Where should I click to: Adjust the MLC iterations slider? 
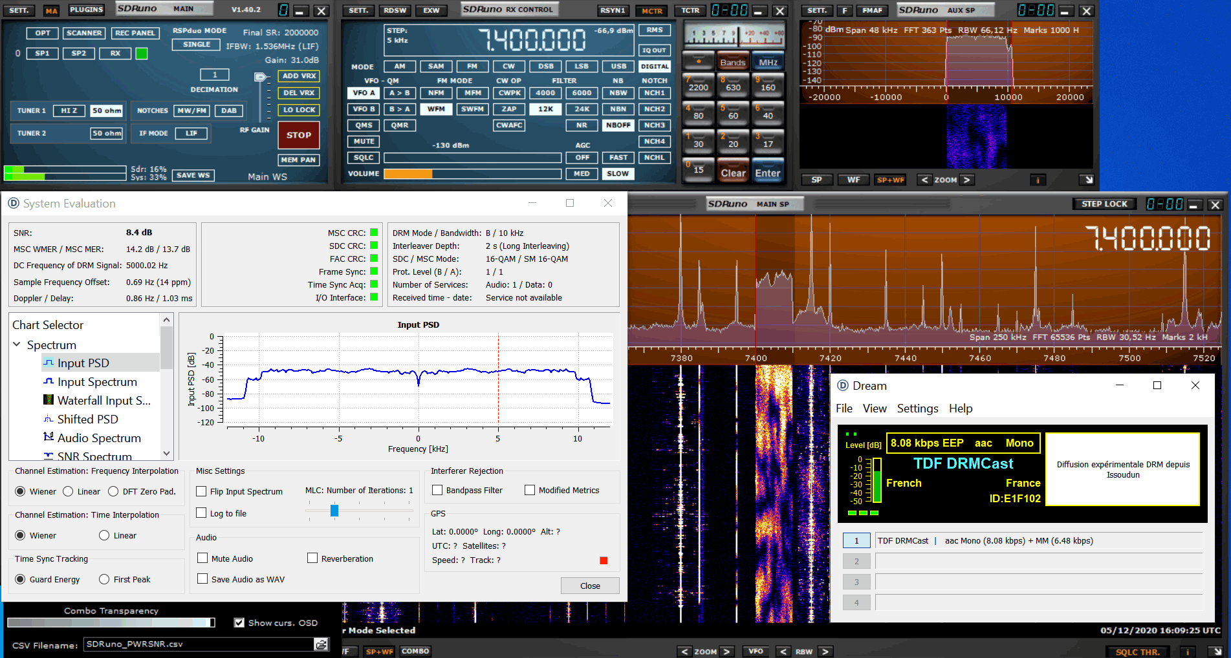pos(334,511)
